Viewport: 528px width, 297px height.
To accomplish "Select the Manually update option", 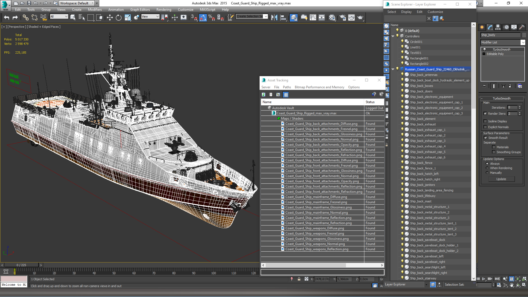I will click(487, 173).
